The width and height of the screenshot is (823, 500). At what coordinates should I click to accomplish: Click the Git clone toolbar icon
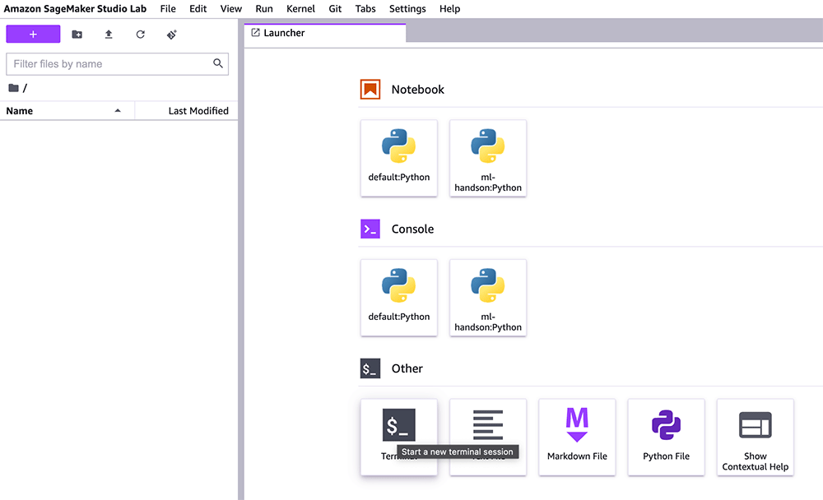(x=172, y=35)
